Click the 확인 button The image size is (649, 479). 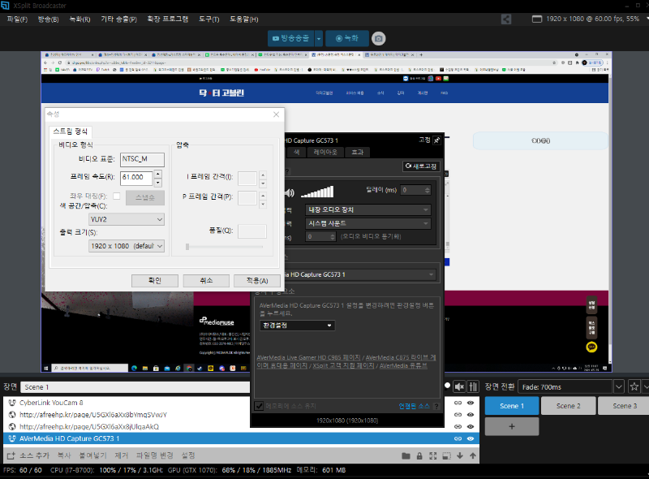pyautogui.click(x=155, y=281)
